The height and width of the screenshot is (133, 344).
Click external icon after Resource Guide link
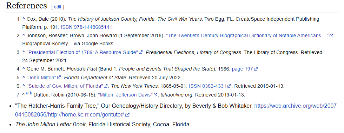(141, 52)
